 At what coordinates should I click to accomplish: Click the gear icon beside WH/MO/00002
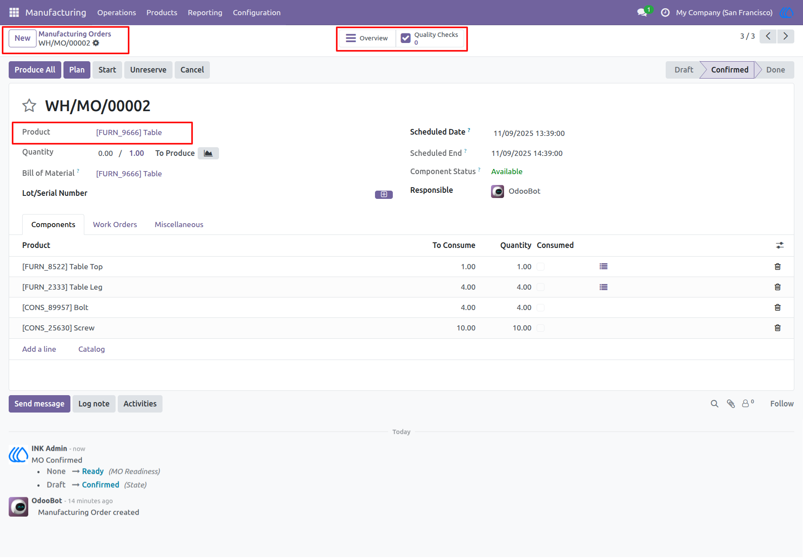tap(96, 43)
